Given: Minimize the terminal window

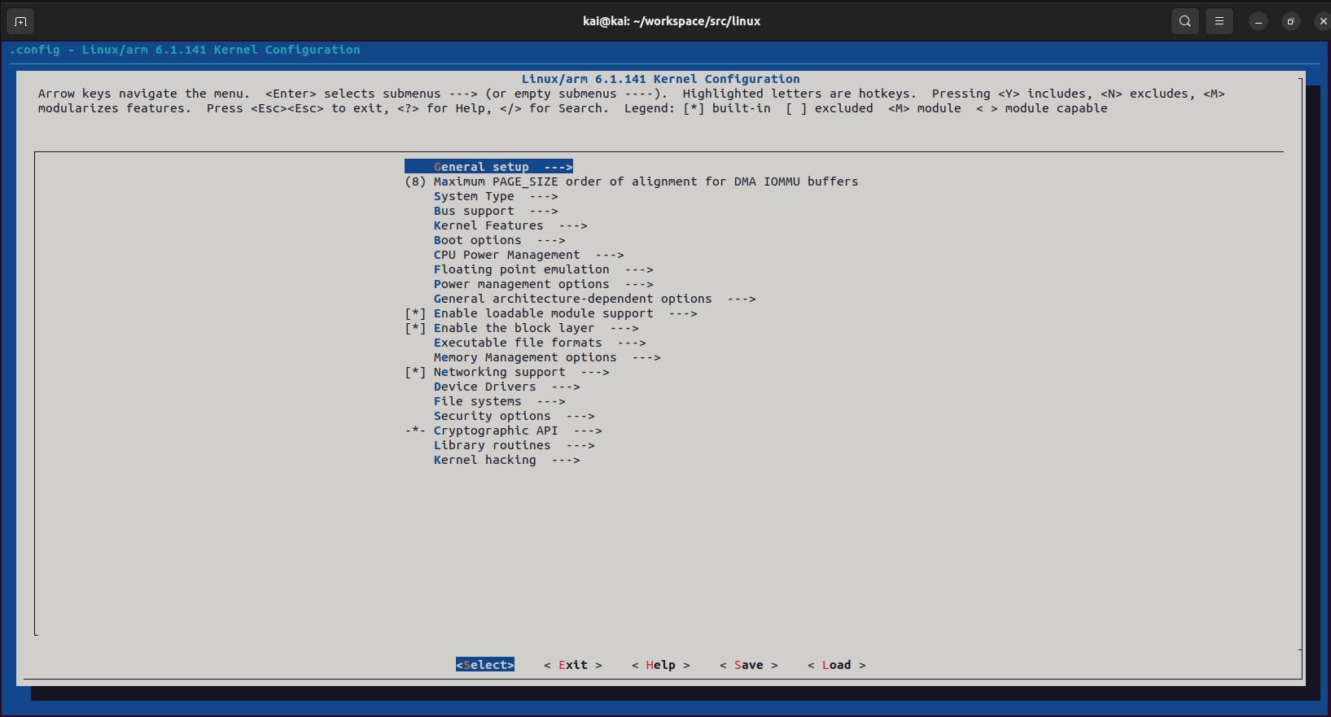Looking at the screenshot, I should tap(1258, 21).
